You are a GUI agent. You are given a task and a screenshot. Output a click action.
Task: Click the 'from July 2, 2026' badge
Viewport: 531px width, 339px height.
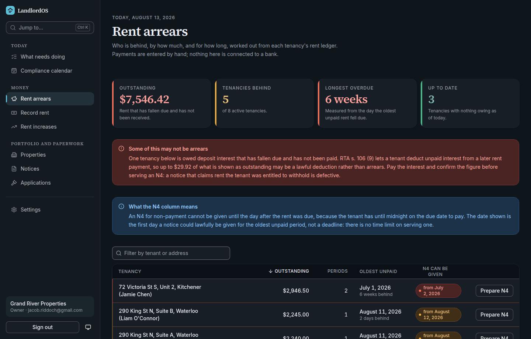(438, 291)
